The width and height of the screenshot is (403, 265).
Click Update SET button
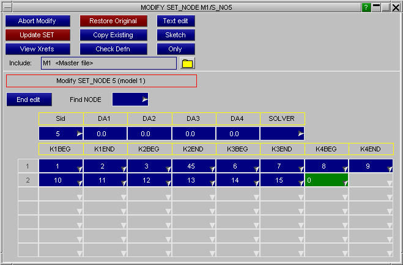(x=38, y=35)
